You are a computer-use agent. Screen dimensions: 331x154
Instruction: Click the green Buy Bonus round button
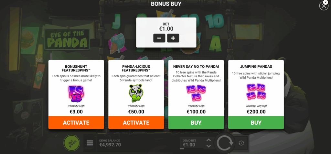tap(72, 143)
